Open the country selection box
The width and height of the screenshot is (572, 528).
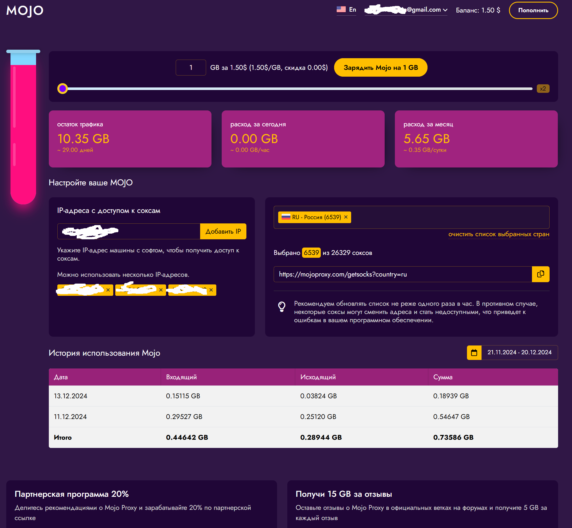pyautogui.click(x=411, y=217)
